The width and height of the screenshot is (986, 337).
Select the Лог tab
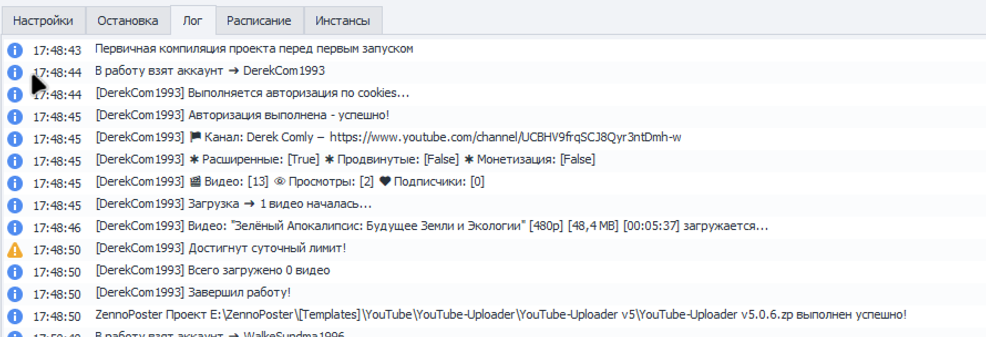pos(193,21)
